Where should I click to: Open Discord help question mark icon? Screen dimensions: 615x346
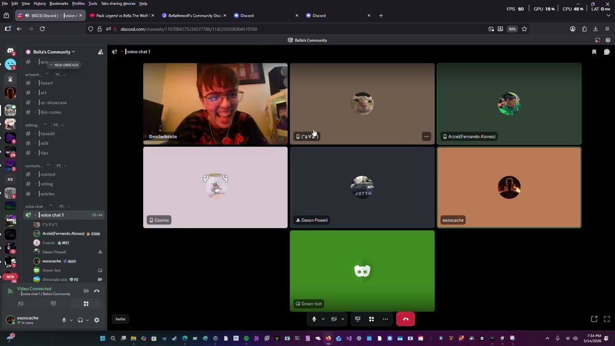(x=608, y=40)
